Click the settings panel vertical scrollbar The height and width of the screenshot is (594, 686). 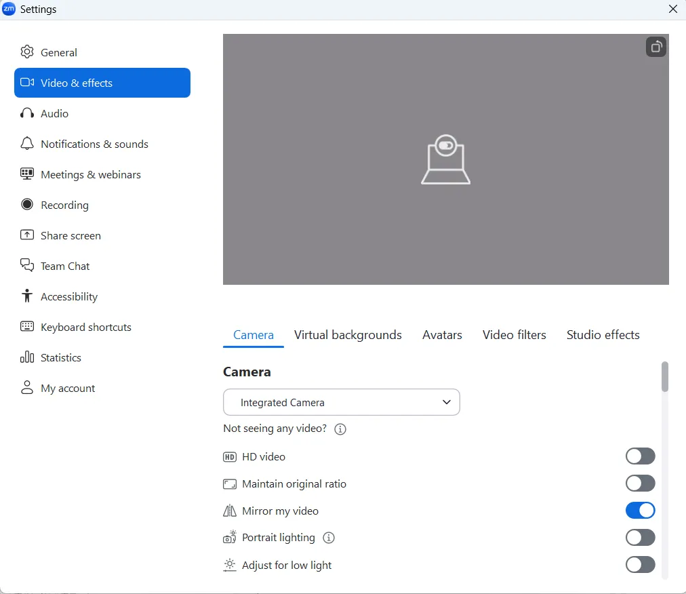[x=665, y=377]
